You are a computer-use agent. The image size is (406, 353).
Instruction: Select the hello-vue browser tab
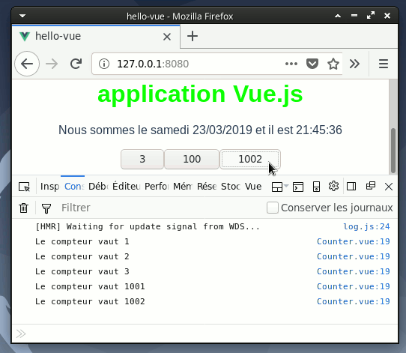pos(96,36)
